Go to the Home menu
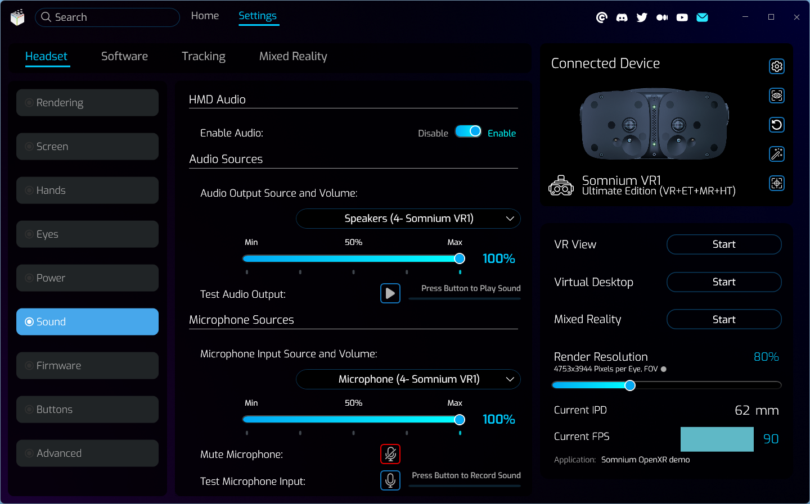Image resolution: width=810 pixels, height=504 pixels. 205,16
